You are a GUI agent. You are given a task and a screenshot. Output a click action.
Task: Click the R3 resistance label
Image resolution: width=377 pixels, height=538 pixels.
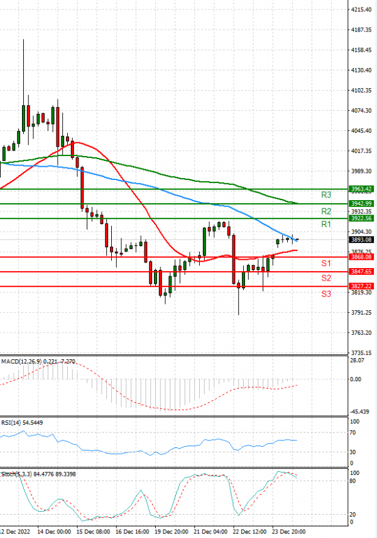coord(326,195)
